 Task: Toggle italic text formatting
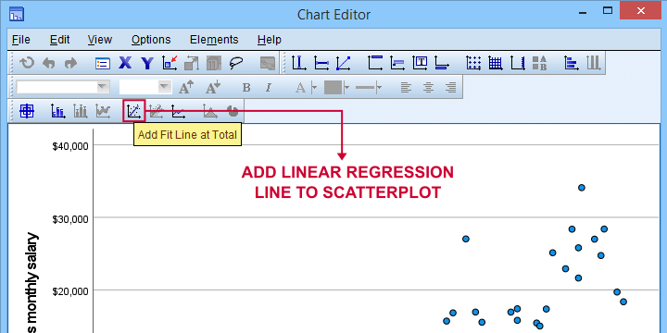point(268,88)
